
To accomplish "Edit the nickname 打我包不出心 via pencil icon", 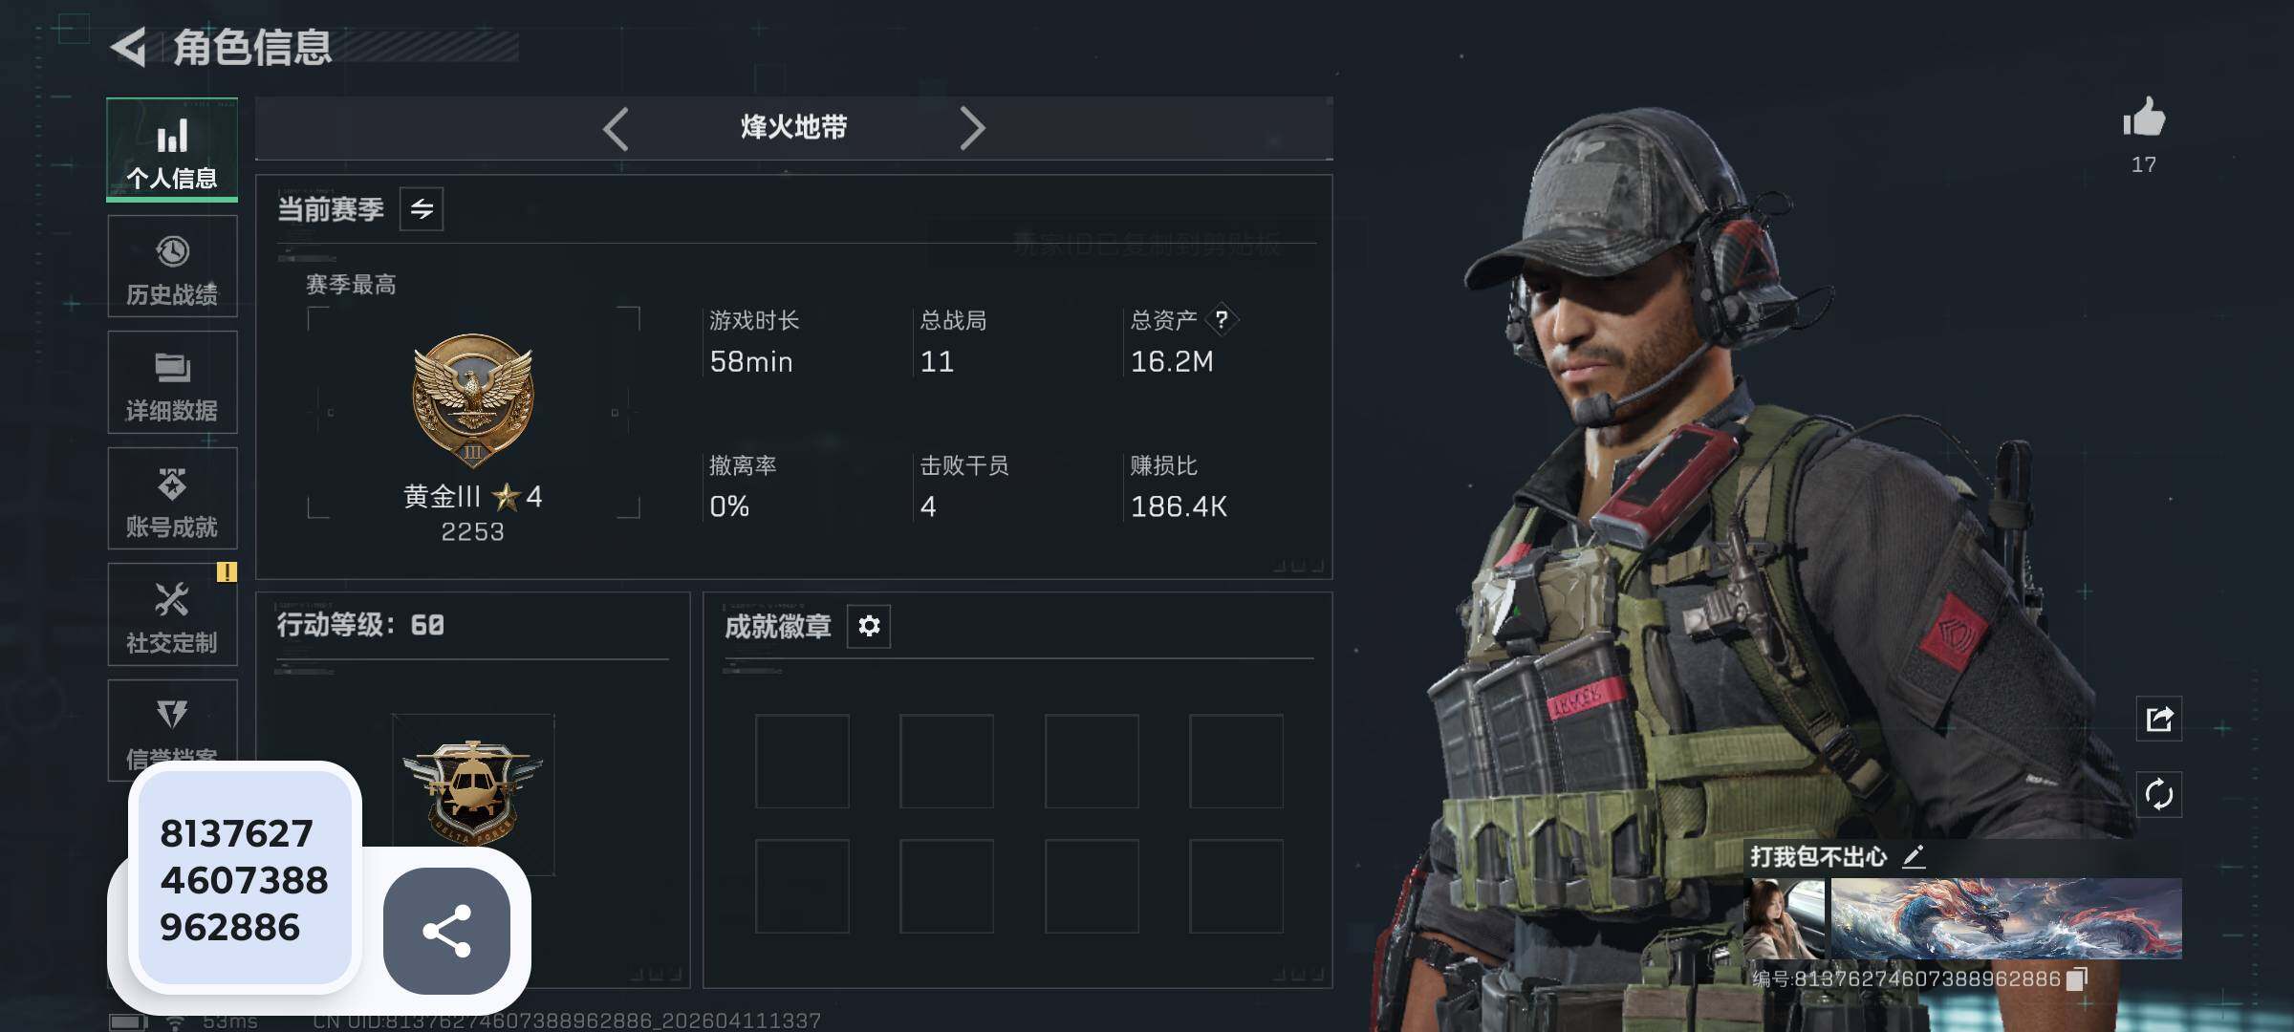I will tap(1914, 856).
